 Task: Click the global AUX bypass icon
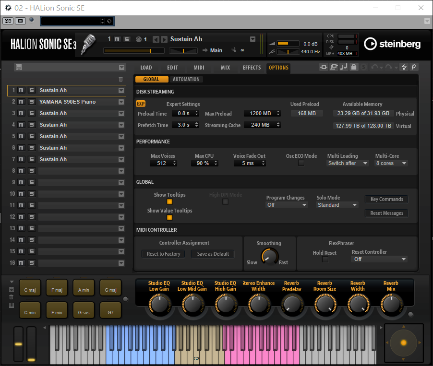[x=334, y=67]
